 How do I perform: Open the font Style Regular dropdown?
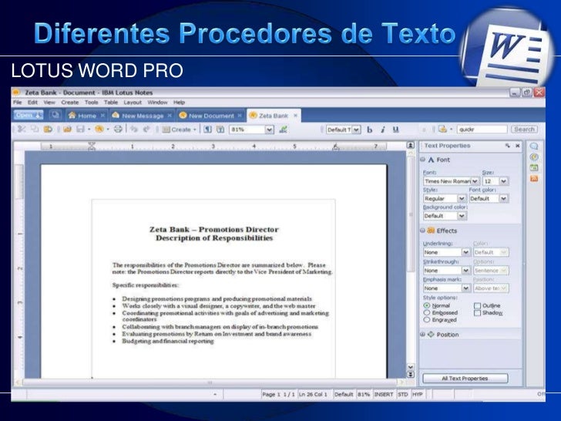462,198
